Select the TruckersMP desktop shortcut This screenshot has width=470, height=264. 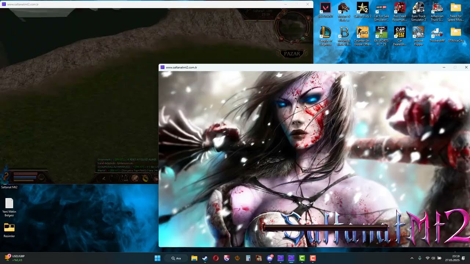(437, 35)
